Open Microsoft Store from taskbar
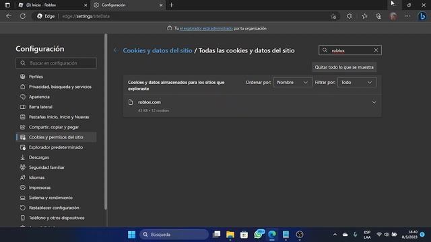The height and width of the screenshot is (242, 431). tap(244, 235)
